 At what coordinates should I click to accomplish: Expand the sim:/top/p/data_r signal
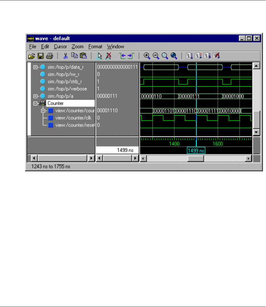(x=35, y=67)
